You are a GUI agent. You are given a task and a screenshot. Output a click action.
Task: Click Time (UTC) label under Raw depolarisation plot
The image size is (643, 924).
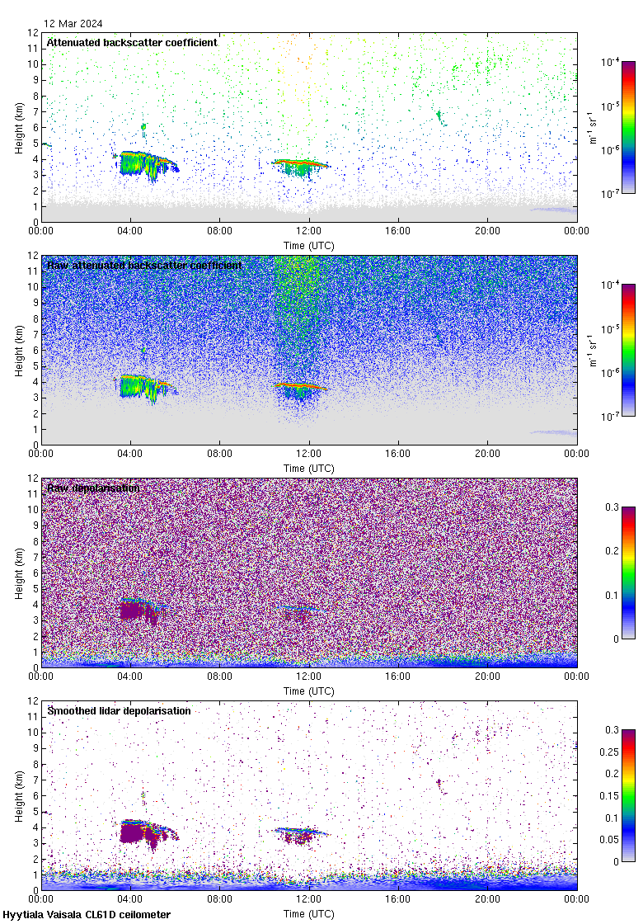click(x=308, y=691)
